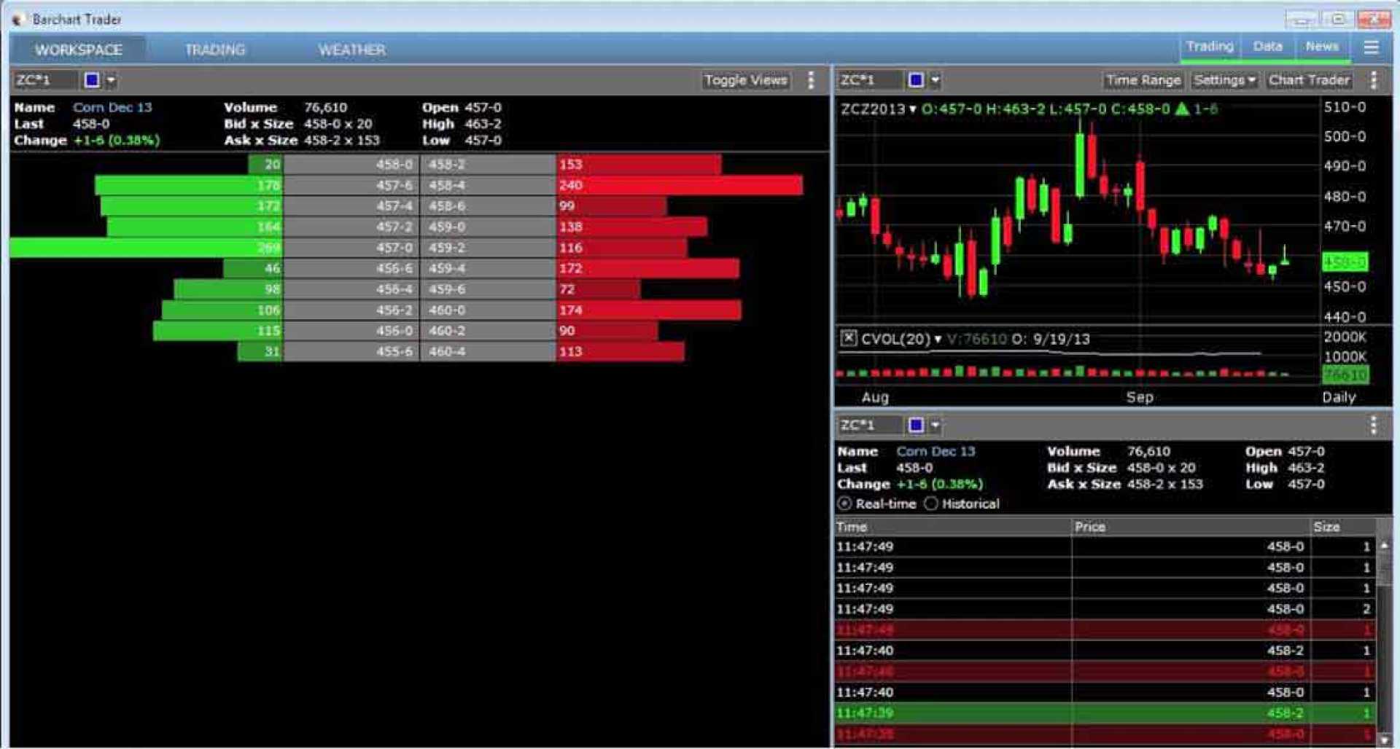Click Corn Dec 13 link in depth panel
The width and height of the screenshot is (1400, 749).
(x=112, y=107)
